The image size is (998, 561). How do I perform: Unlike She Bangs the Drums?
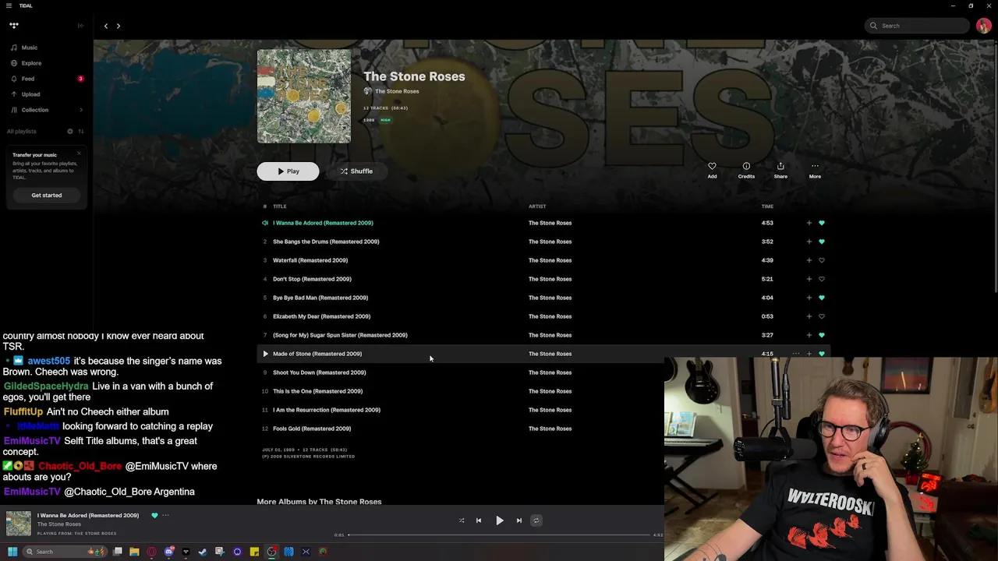click(821, 242)
